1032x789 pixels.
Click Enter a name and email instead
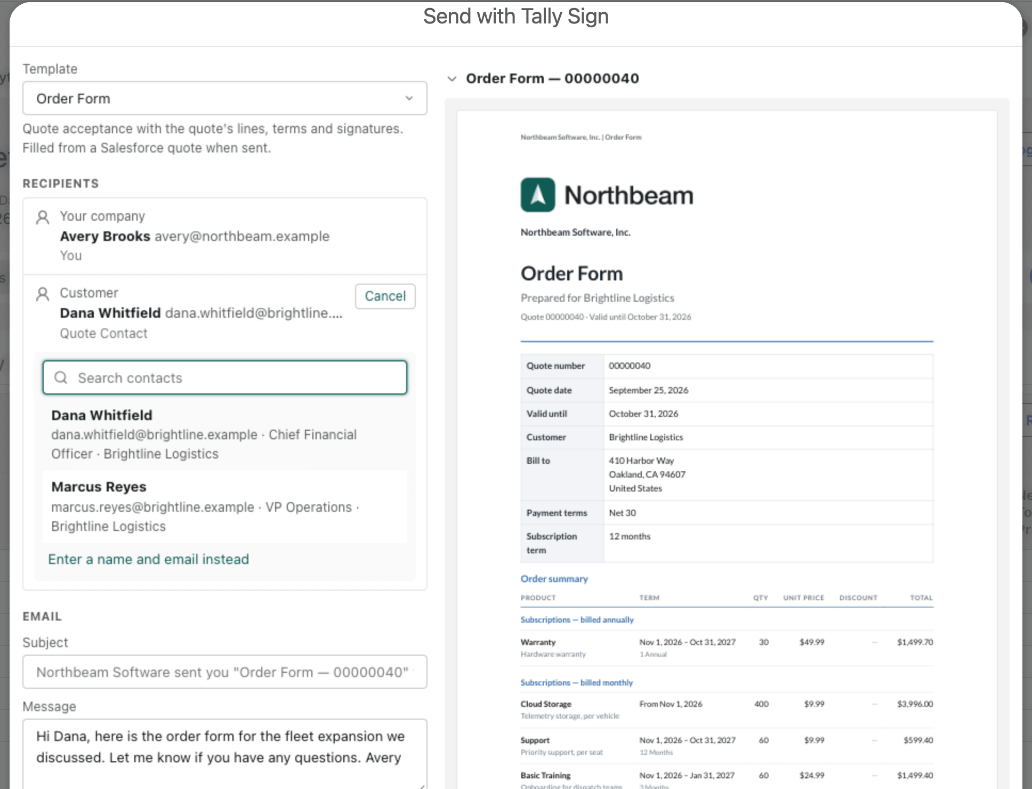[148, 559]
